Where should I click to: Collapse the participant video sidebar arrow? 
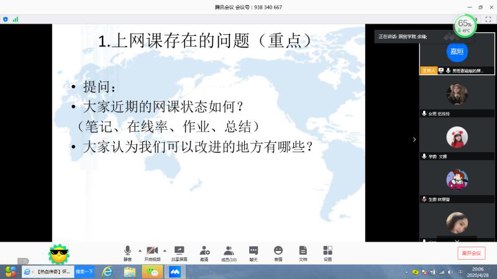click(414, 140)
